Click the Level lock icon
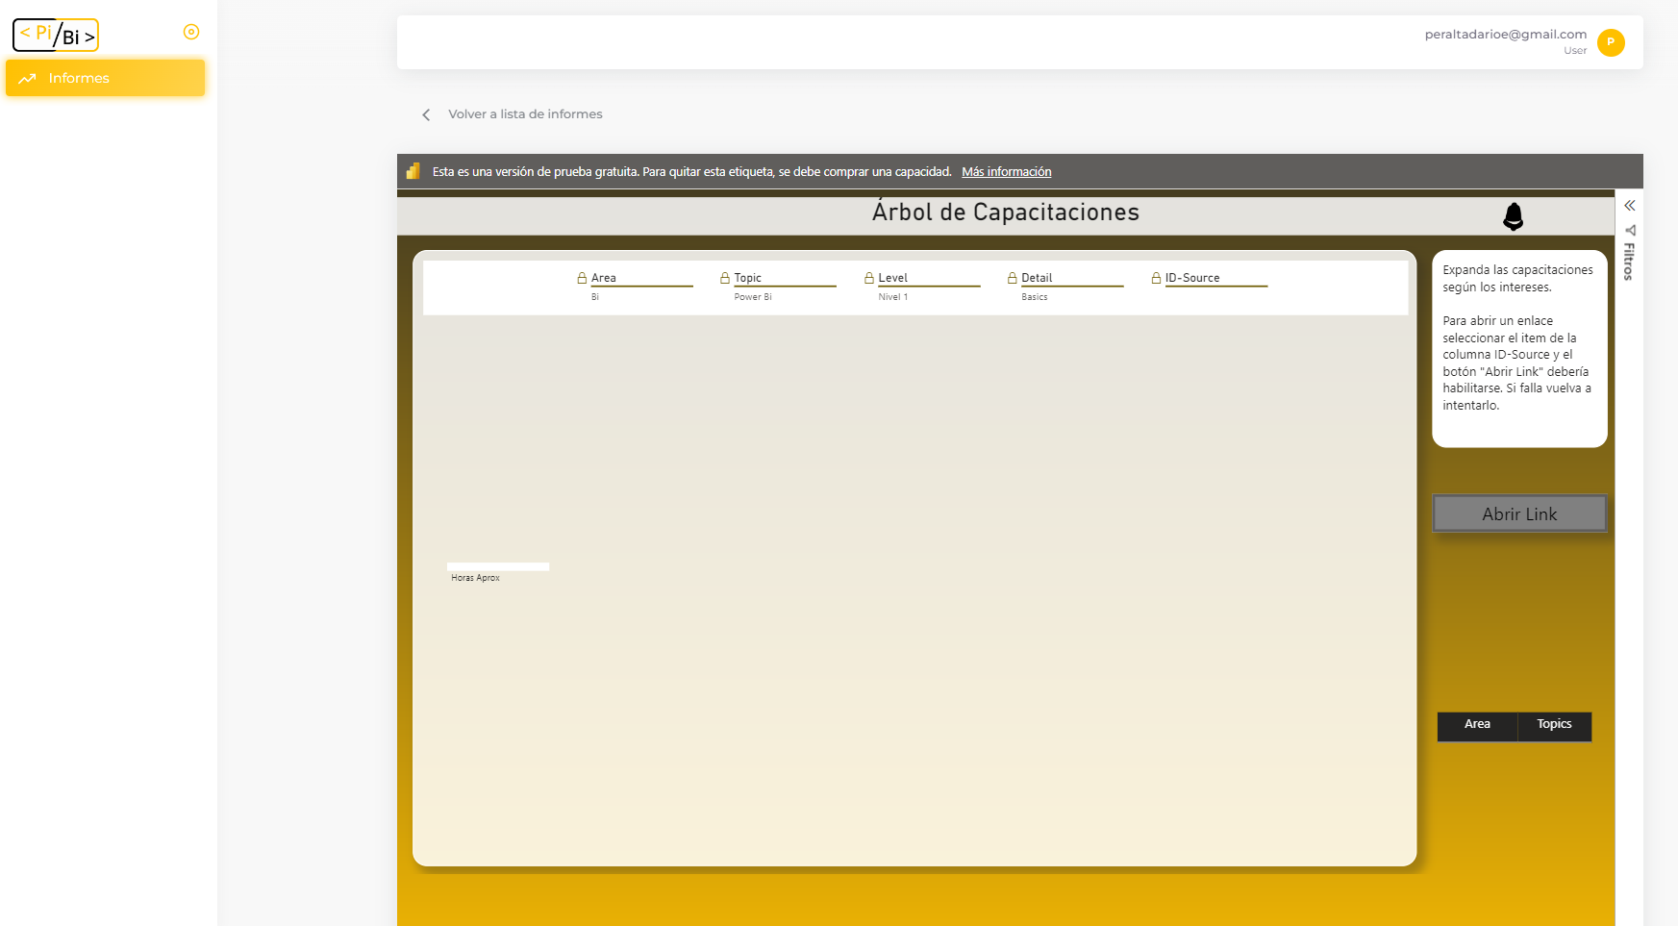Image resolution: width=1678 pixels, height=926 pixels. point(869,278)
